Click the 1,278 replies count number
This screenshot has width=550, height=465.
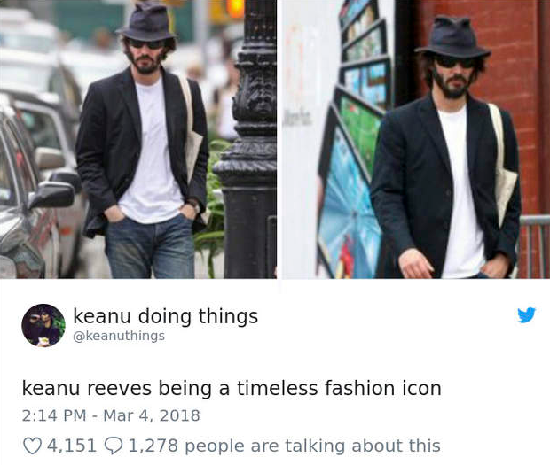[153, 446]
